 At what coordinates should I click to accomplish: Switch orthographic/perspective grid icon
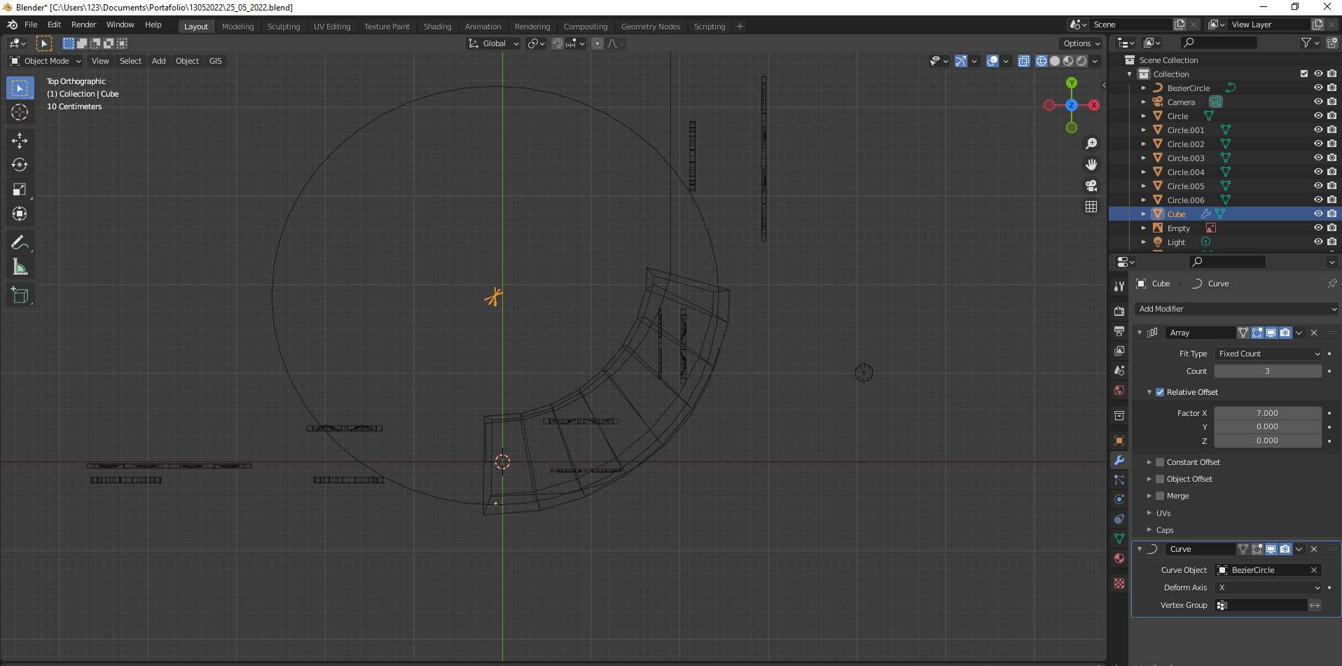[1091, 207]
